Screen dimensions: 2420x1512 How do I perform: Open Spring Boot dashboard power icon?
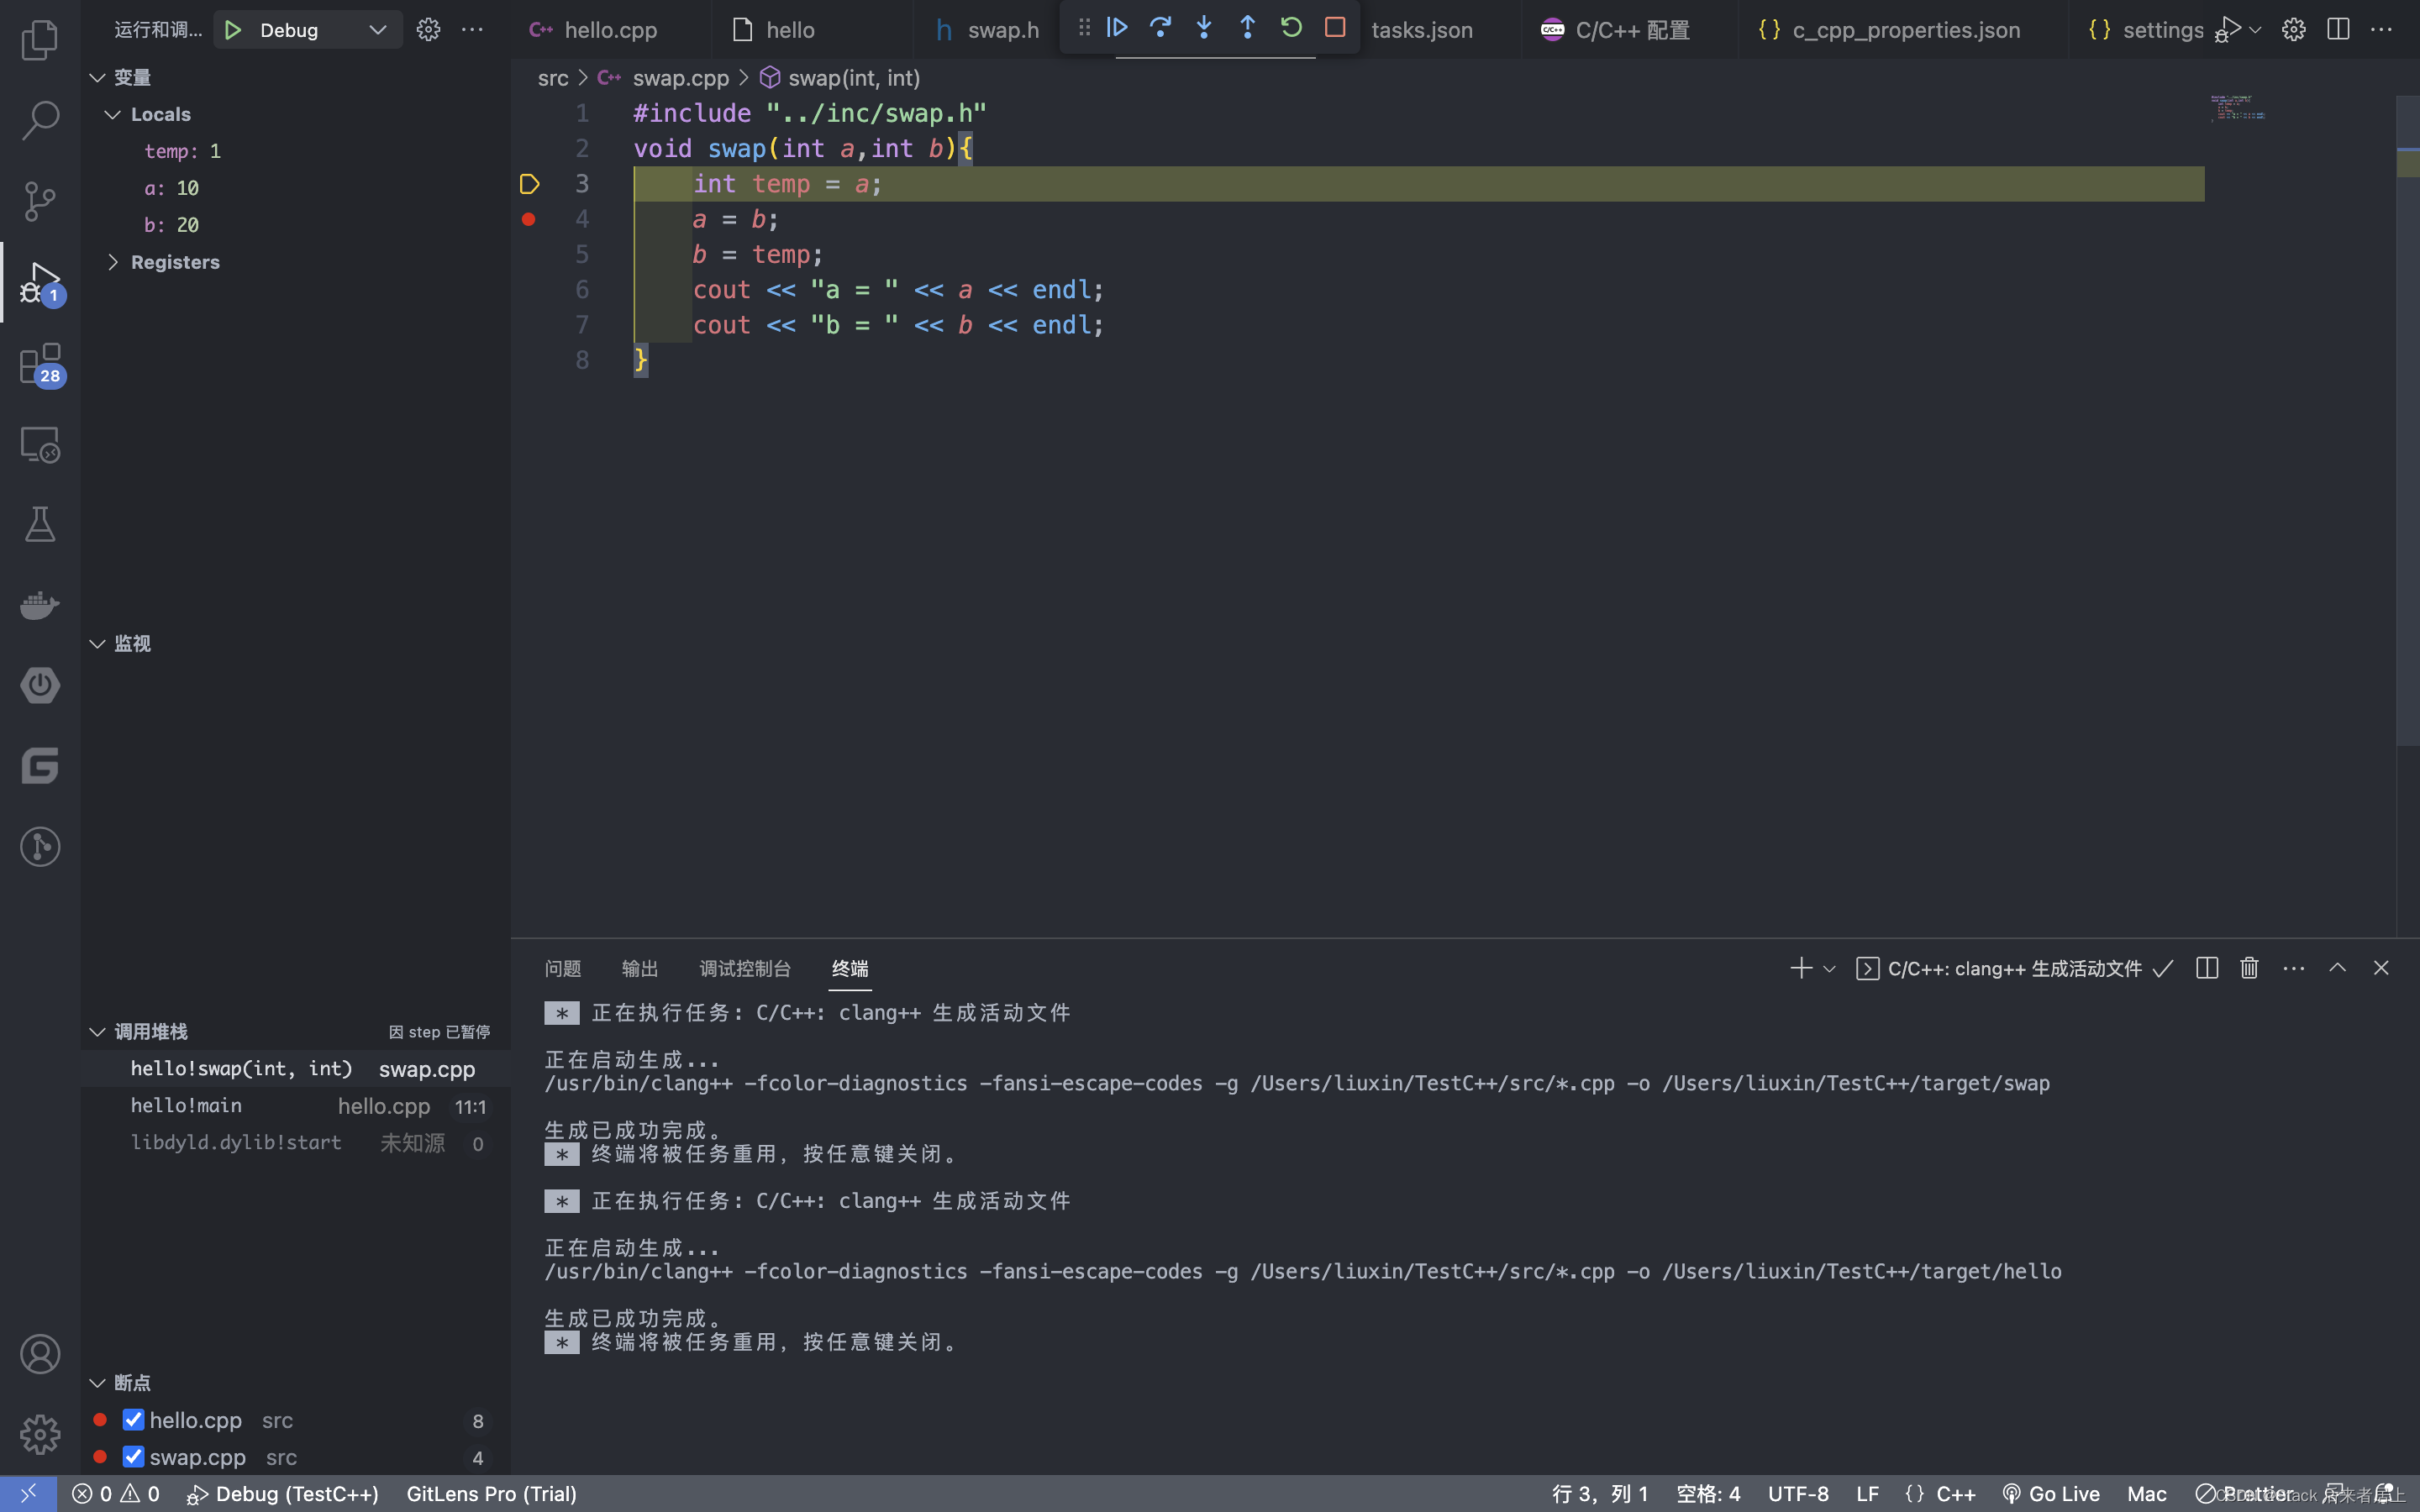pos(40,685)
